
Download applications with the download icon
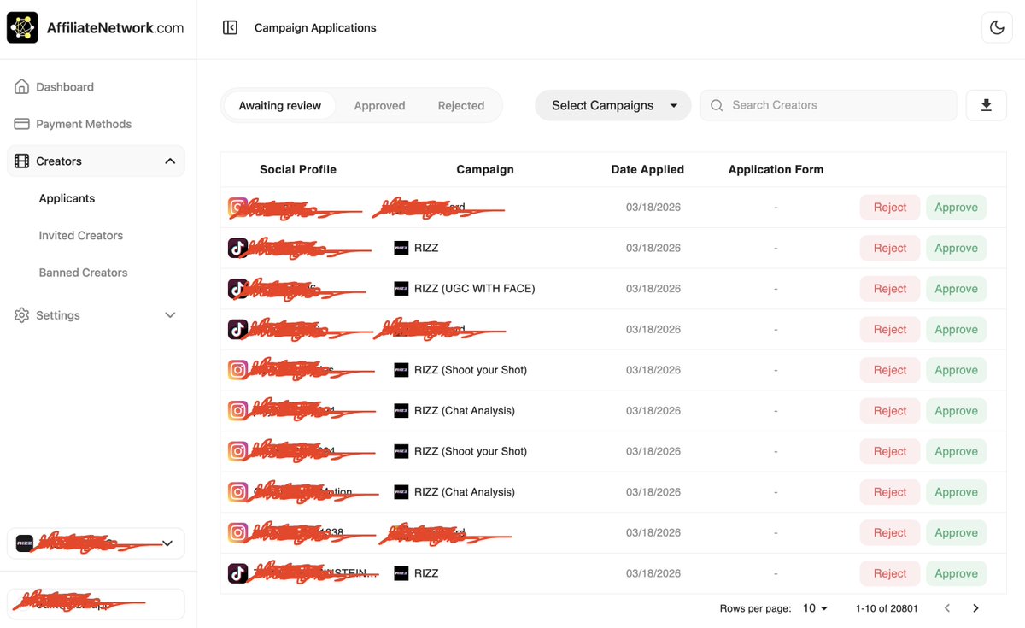pyautogui.click(x=987, y=105)
